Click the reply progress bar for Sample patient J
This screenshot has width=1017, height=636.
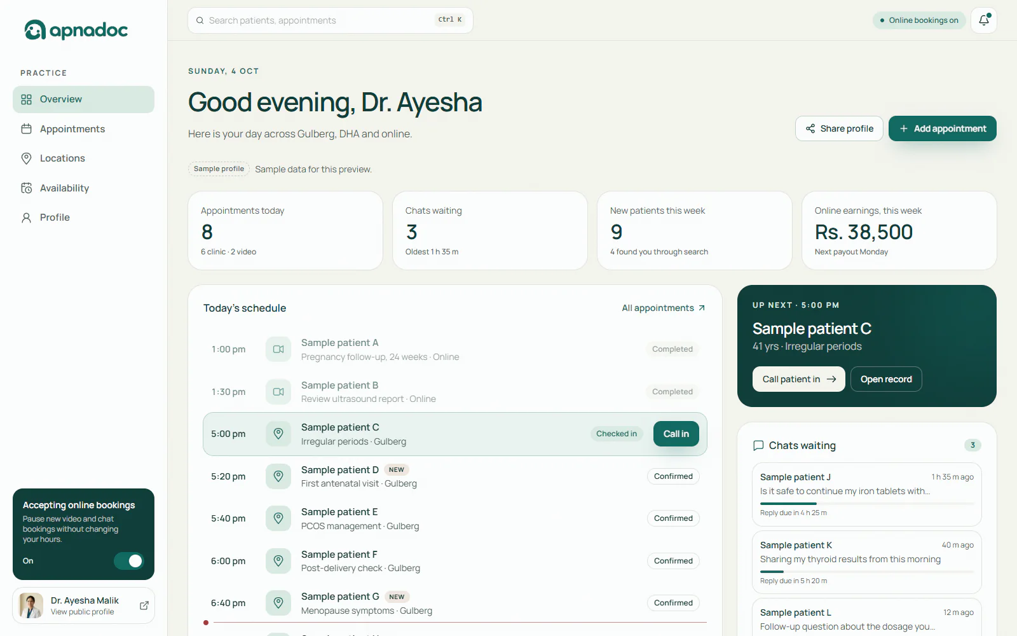tap(867, 504)
